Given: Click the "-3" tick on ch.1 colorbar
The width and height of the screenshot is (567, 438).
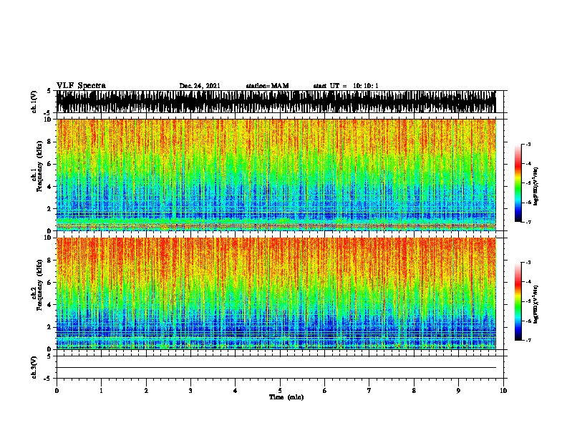Looking at the screenshot, I should coord(528,144).
